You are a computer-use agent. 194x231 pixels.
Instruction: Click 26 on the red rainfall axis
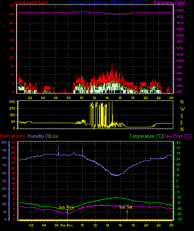point(13,153)
